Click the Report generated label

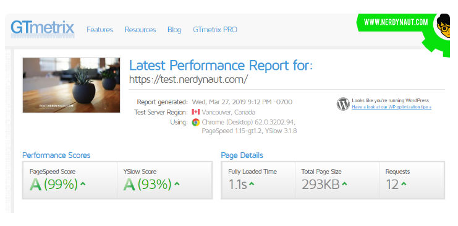tap(163, 102)
